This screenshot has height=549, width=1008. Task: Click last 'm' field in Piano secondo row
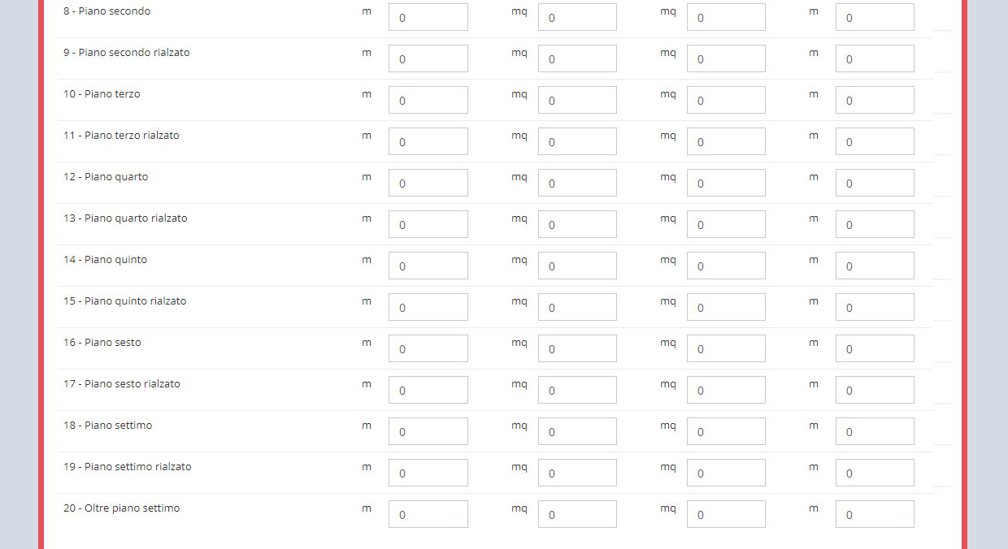pos(875,17)
